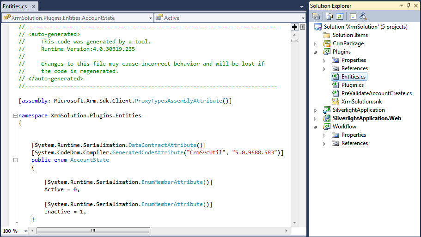Click the XrmSolution.snk key file icon
Image resolution: width=421 pixels, height=237 pixels.
pyautogui.click(x=335, y=102)
